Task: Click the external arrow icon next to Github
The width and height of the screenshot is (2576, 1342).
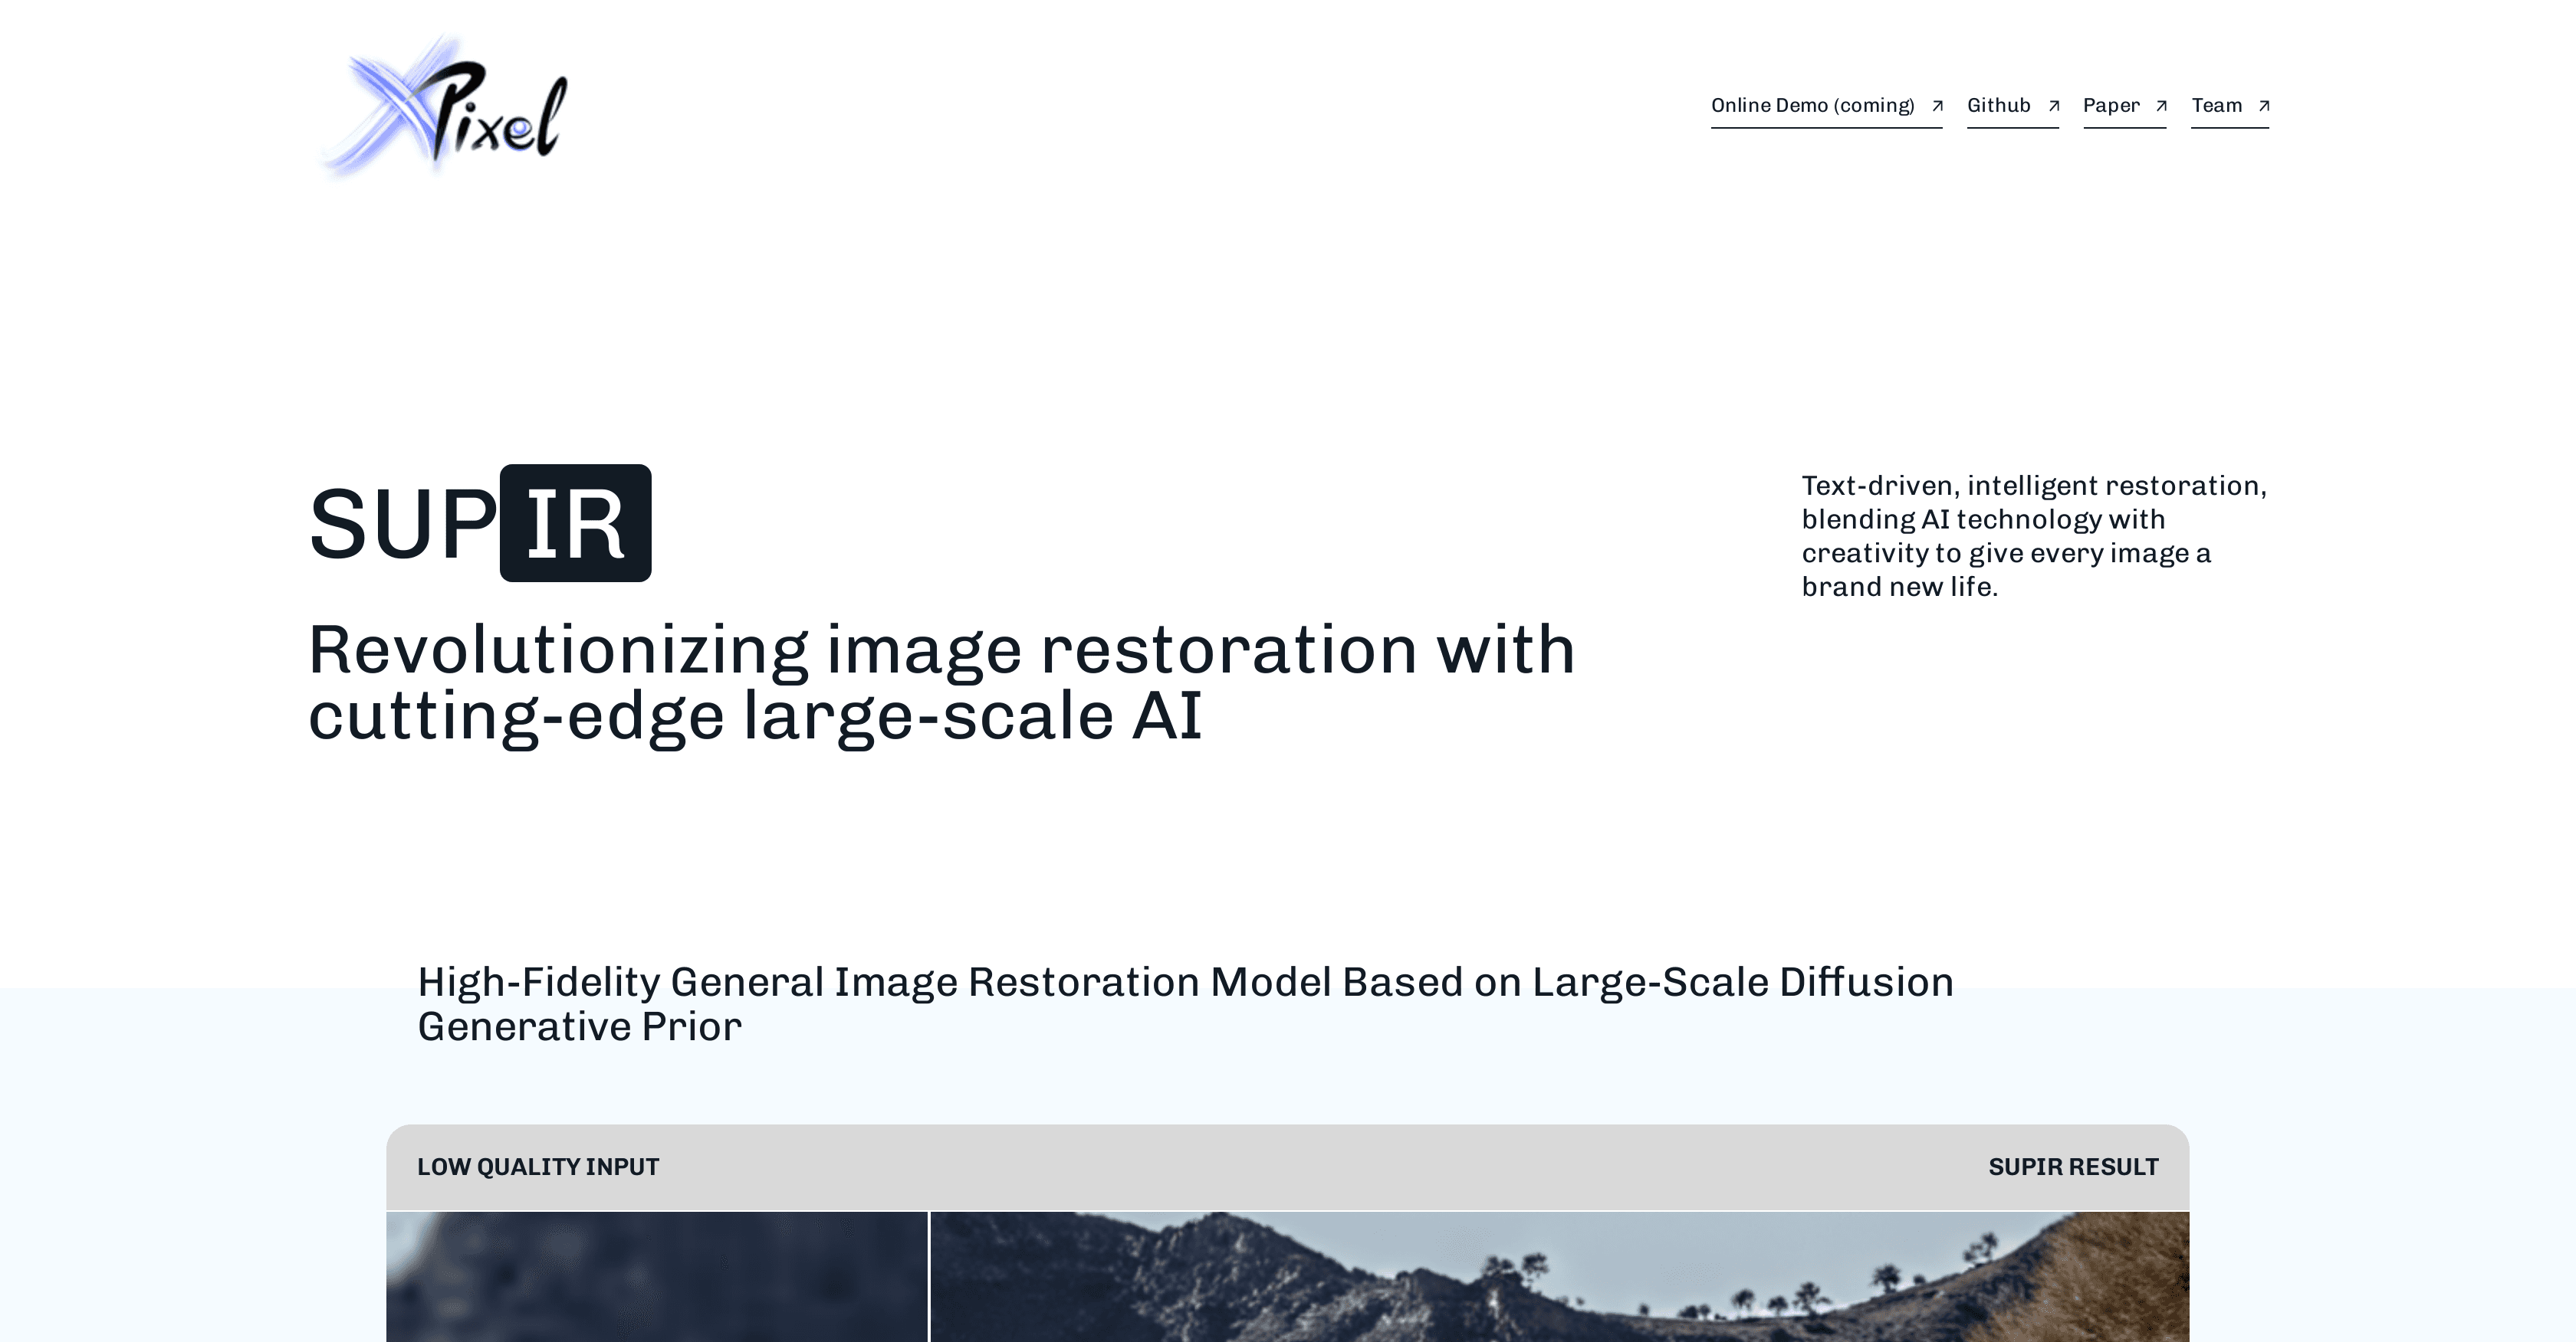Action: [x=2054, y=106]
